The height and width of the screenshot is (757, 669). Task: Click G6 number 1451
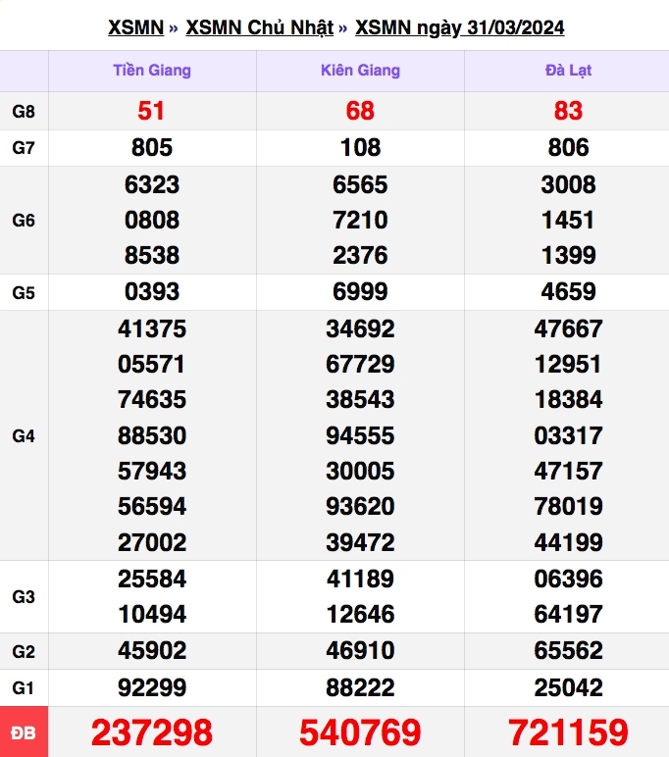click(x=568, y=221)
